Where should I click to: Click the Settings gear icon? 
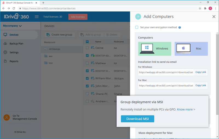[5, 52]
